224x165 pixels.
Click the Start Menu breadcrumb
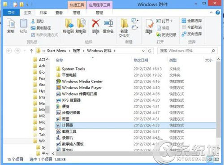tap(56, 51)
